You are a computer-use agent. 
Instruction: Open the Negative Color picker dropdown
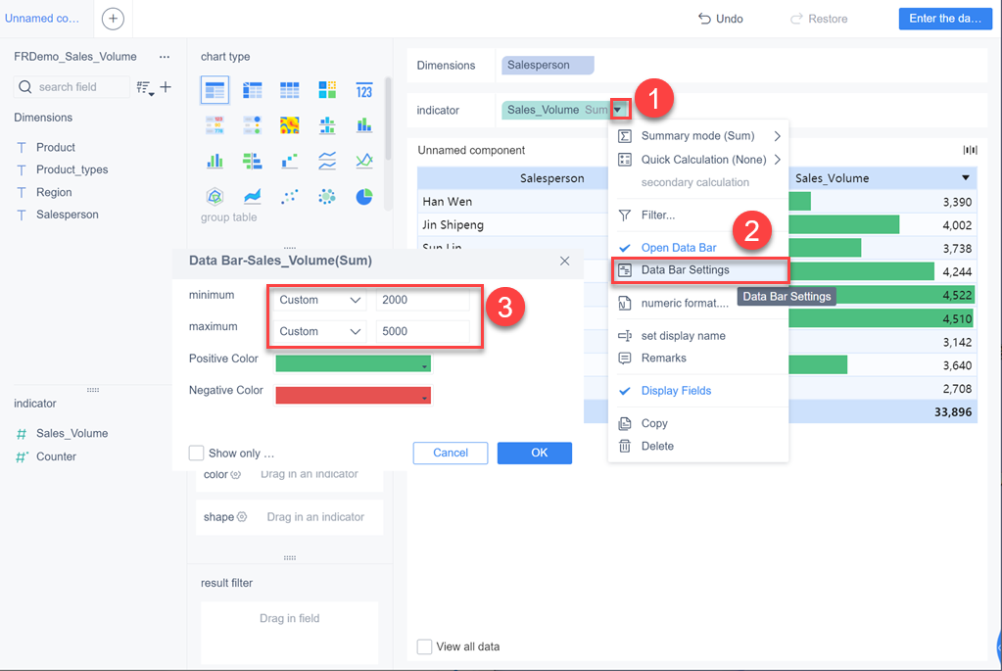click(x=353, y=395)
